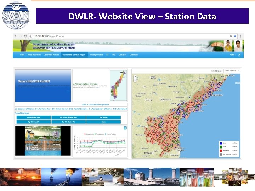The width and height of the screenshot is (255, 191).
Task: Click the Pre & Post Monsoon Data button
Action: [x=68, y=117]
